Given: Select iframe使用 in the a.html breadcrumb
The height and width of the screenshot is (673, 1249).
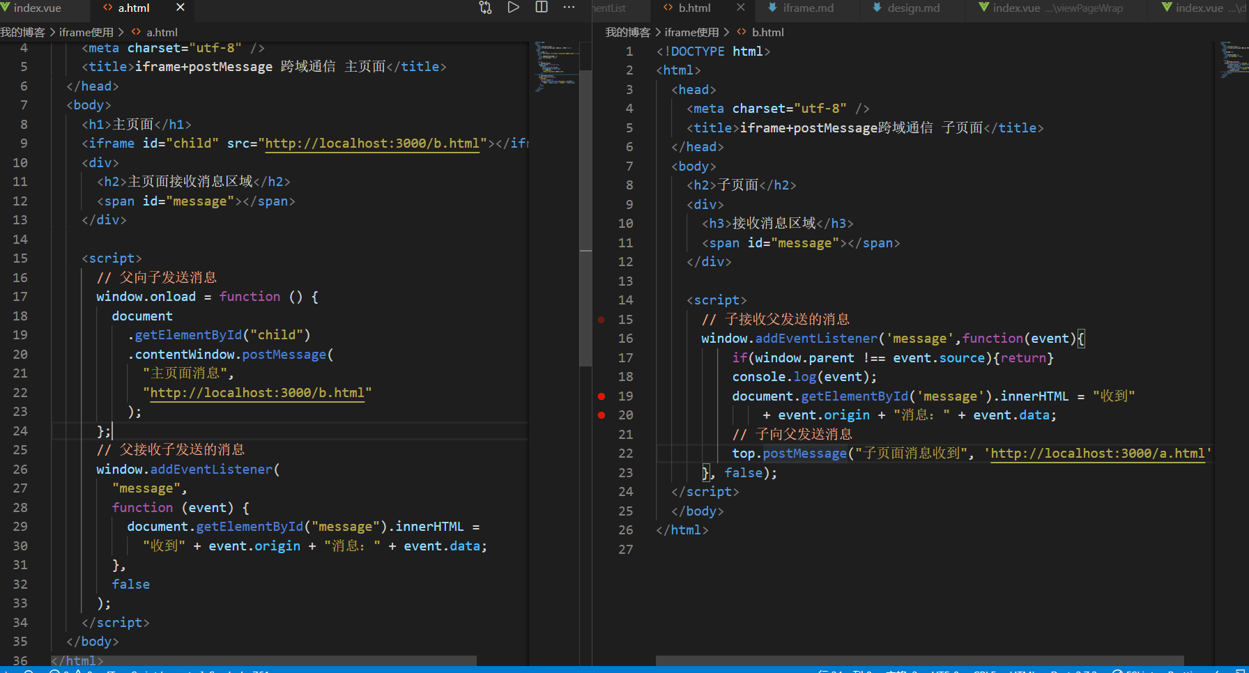Looking at the screenshot, I should pos(86,32).
